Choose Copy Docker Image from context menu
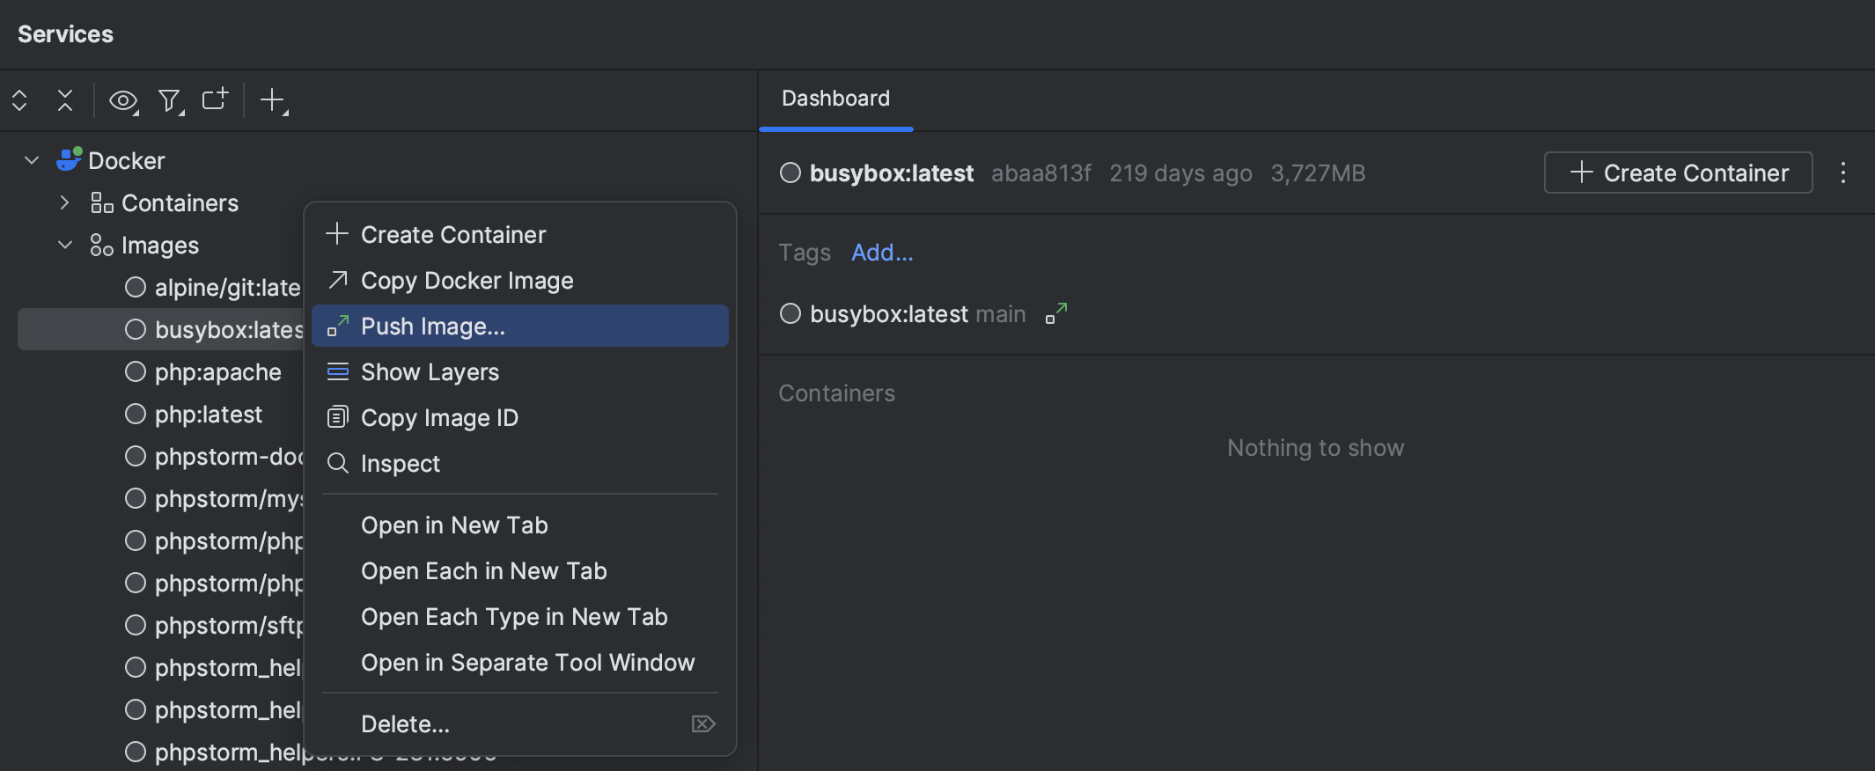 [520, 280]
